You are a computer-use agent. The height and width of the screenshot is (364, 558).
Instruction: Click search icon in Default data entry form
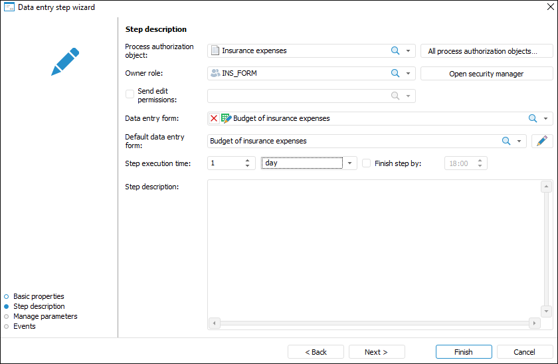(506, 141)
